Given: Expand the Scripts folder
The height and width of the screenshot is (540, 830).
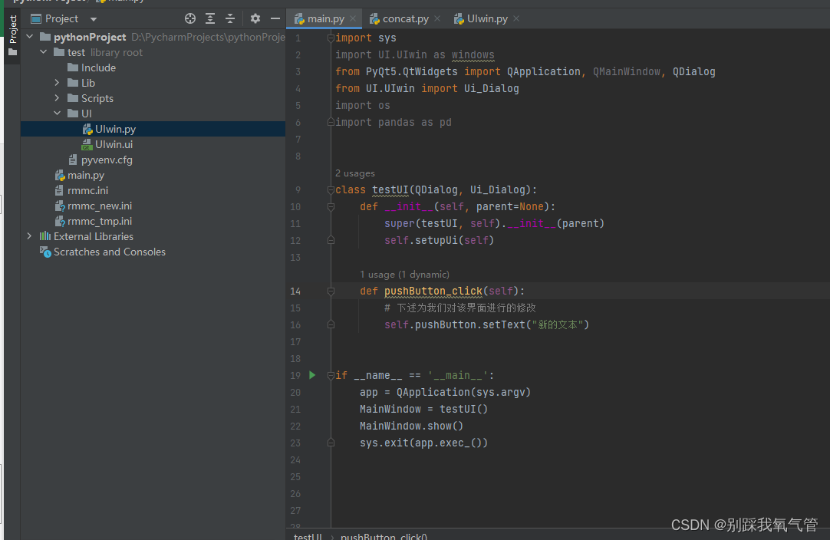Looking at the screenshot, I should coord(58,98).
